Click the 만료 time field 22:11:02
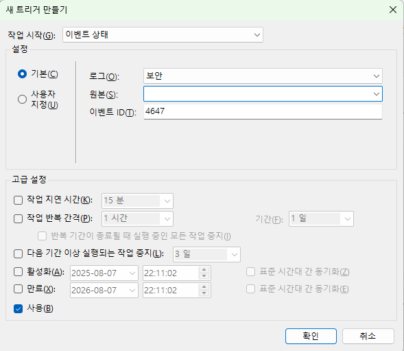This screenshot has height=351, width=404. pyautogui.click(x=171, y=290)
